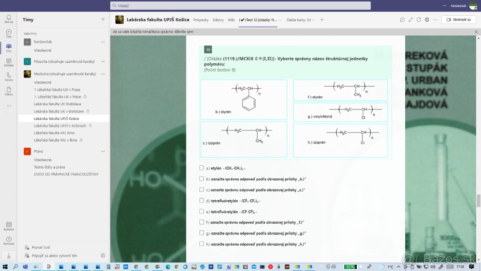Open Windows taskbar search icon
This screenshot has width=481, height=271.
pos(15,267)
